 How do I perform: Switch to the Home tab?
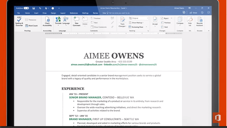point(27,13)
